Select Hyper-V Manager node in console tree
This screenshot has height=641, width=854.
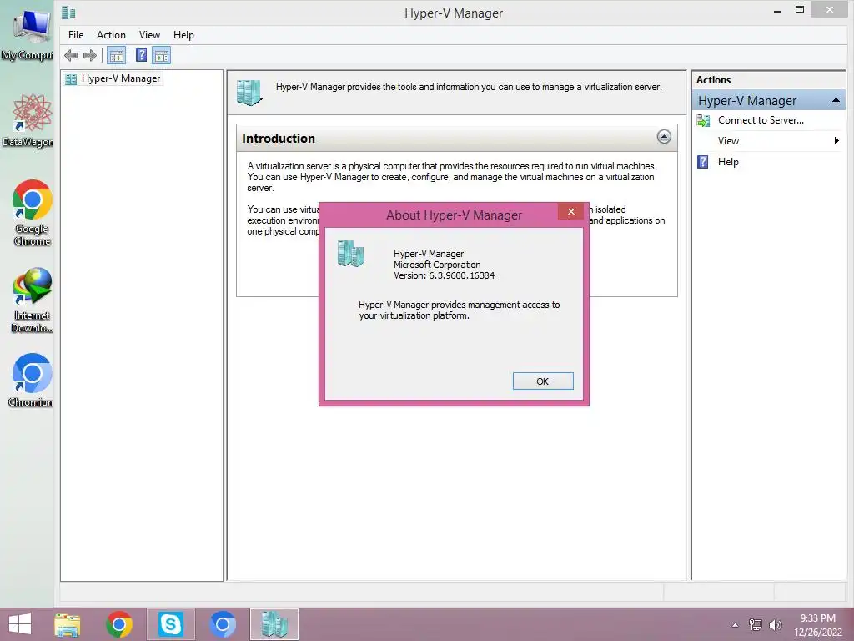coord(120,78)
